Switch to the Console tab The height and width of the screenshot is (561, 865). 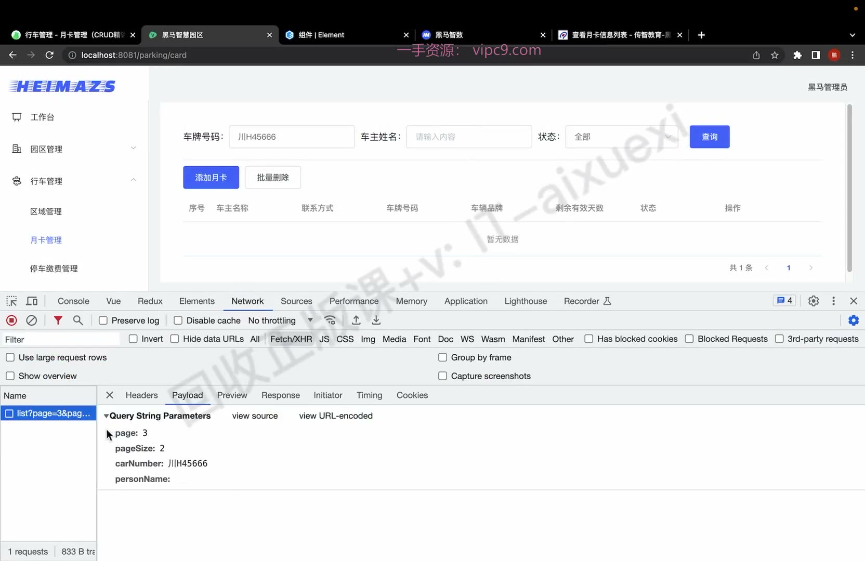pos(73,301)
